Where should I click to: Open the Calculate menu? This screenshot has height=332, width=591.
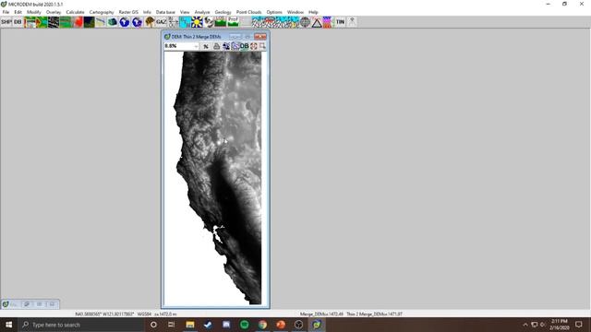(x=75, y=12)
